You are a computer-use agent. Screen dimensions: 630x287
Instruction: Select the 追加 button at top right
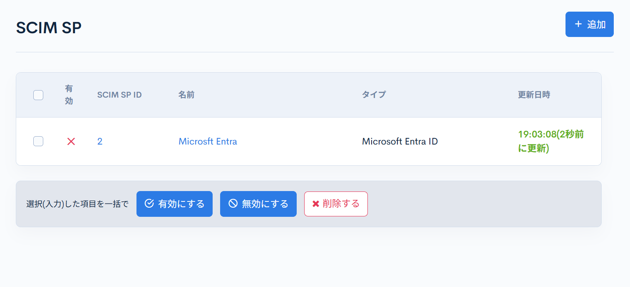pos(590,24)
